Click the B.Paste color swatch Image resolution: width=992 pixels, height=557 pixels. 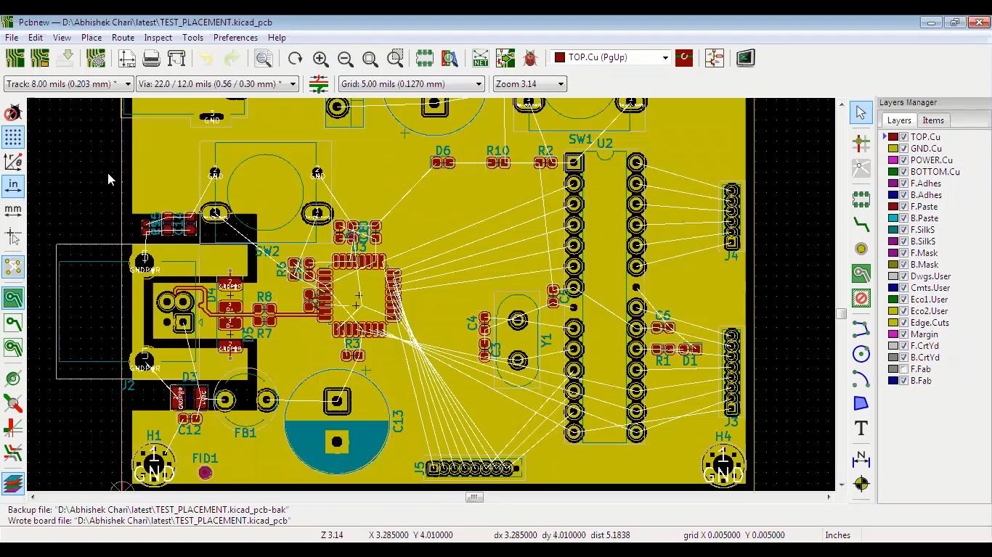coord(893,218)
